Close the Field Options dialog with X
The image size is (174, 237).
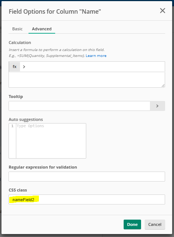tap(163, 11)
